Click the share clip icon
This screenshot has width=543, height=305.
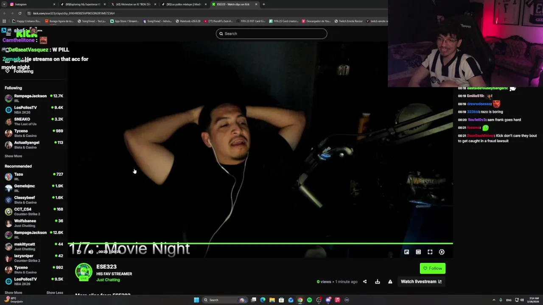pyautogui.click(x=365, y=281)
